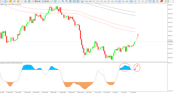This screenshot has height=93, width=174.
Task: Click the 27 Mar 2026 date label
Action: tap(10, 92)
